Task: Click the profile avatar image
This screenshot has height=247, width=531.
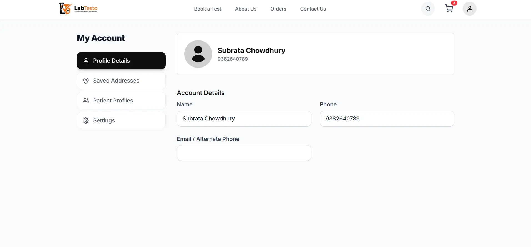Action: 198,54
